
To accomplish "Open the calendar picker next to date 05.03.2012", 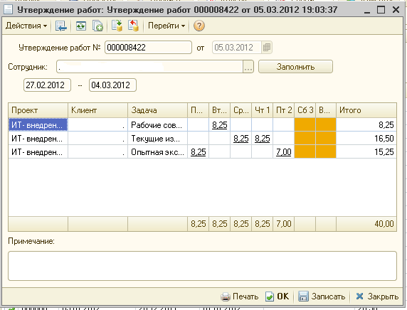I will [267, 48].
